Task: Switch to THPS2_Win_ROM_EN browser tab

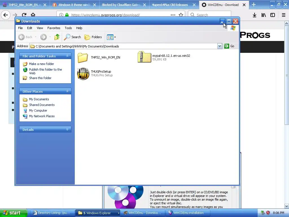Action: click(25, 5)
